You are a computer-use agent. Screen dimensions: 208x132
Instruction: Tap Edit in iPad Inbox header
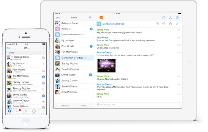(x=58, y=18)
